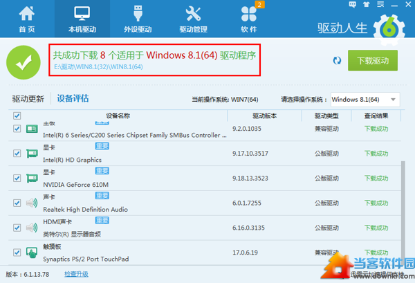Click the 设备名称 column header
The image size is (415, 283).
point(118,116)
